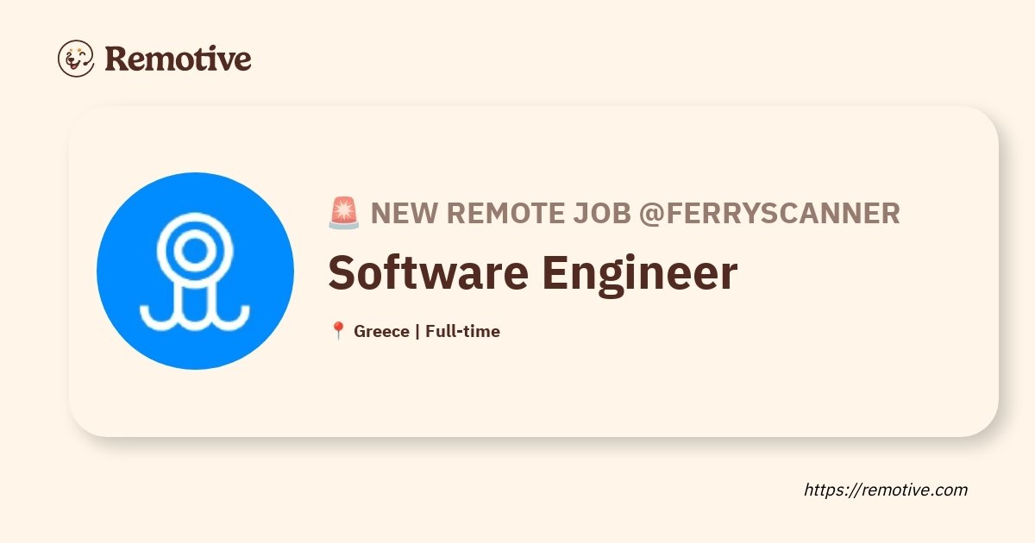Click the red location pin emoji
Screen dimensions: 1035x543
click(338, 331)
